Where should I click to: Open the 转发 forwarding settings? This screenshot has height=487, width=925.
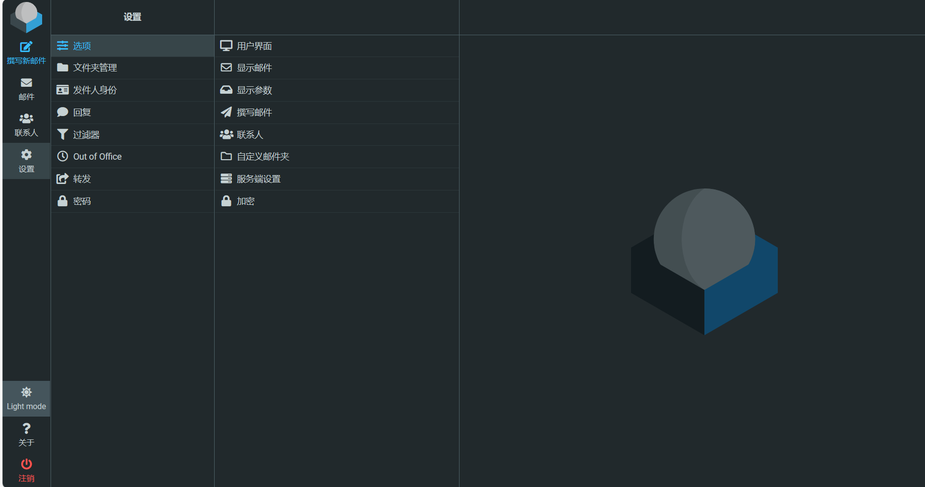82,179
